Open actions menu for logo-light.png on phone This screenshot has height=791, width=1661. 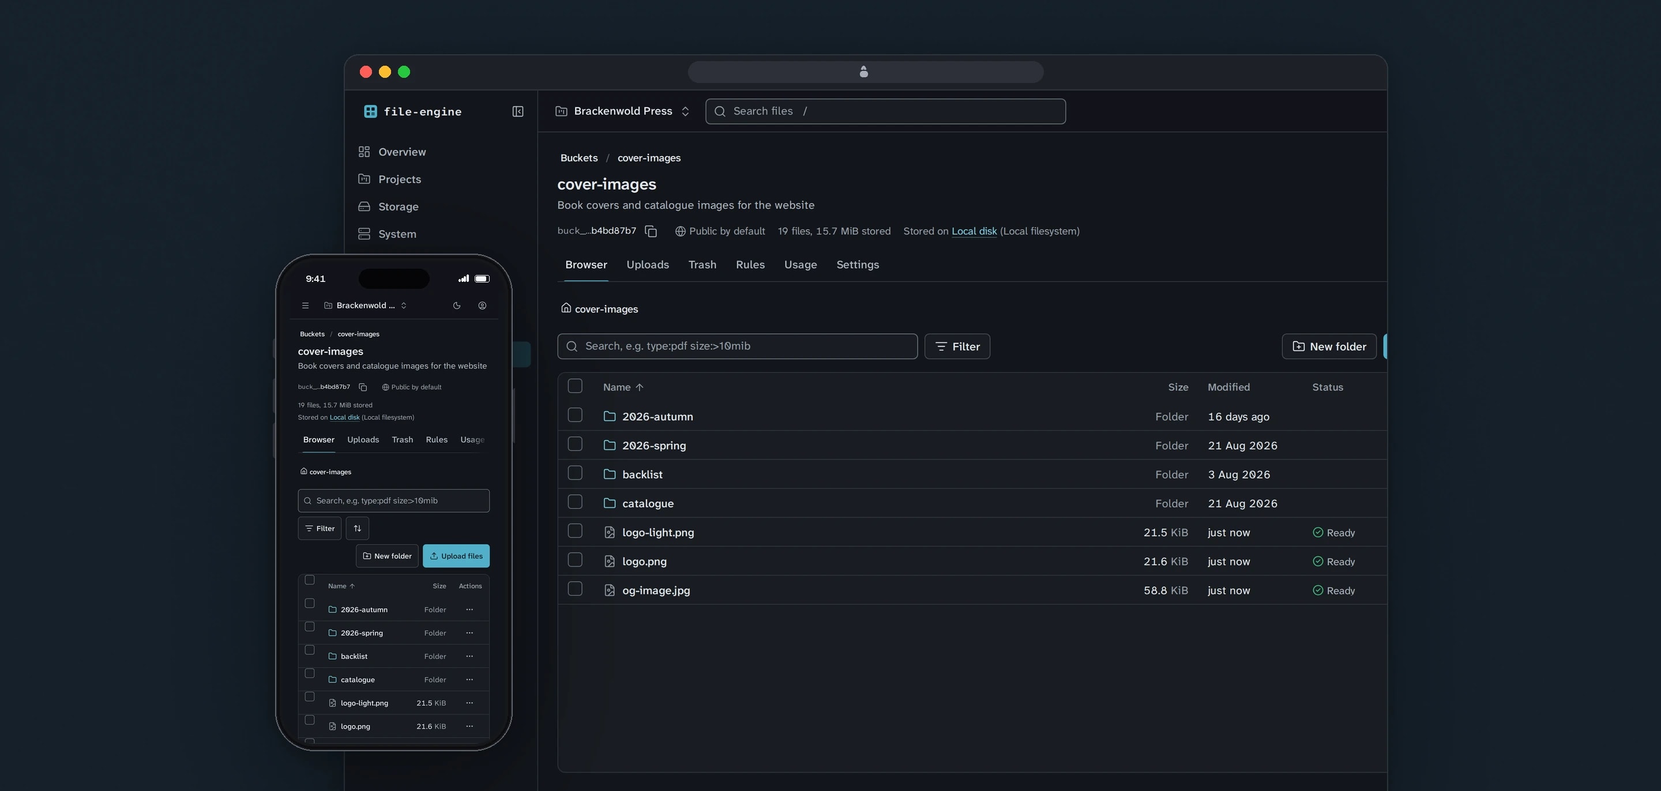point(469,703)
